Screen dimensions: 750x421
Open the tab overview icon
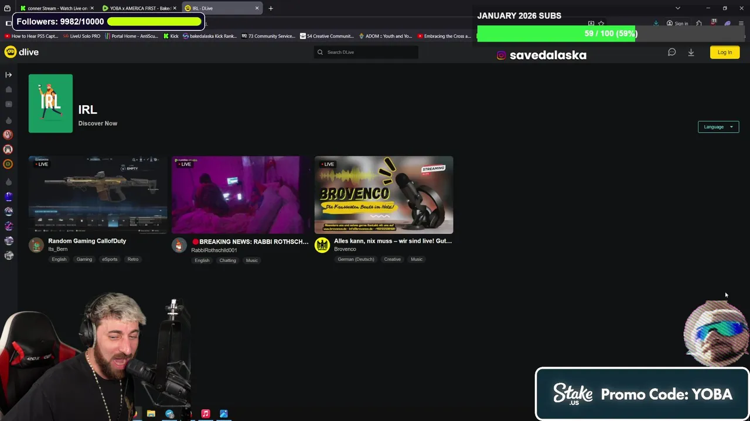7,8
